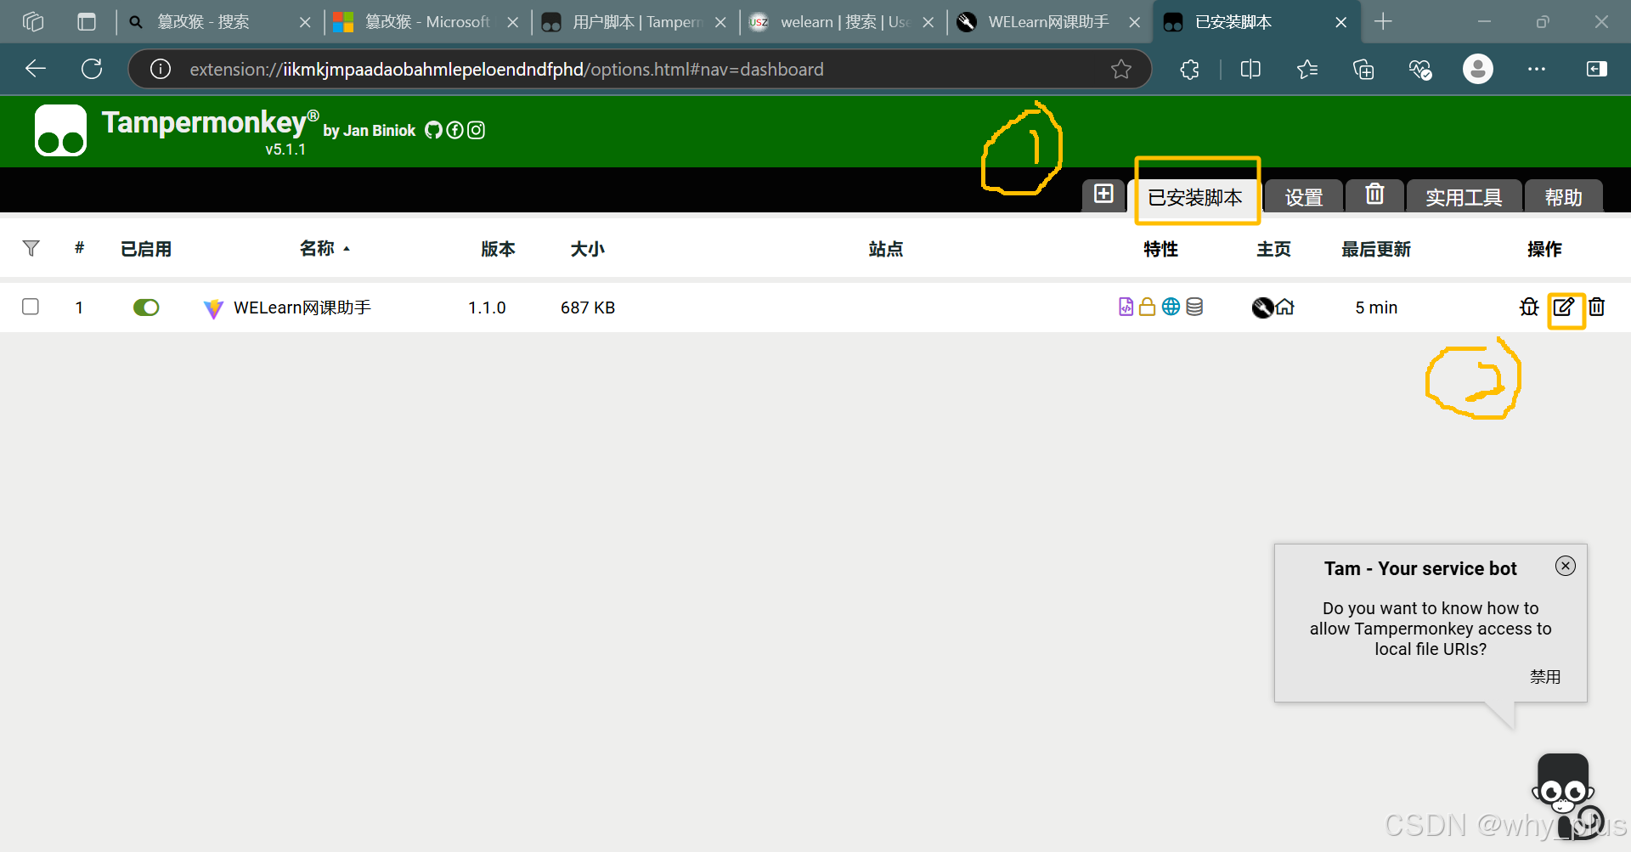This screenshot has width=1631, height=852.
Task: Add a new script with plus tab
Action: pos(1103,195)
